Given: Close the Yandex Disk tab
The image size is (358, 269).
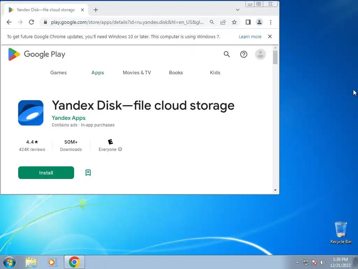Looking at the screenshot, I should coord(83,10).
